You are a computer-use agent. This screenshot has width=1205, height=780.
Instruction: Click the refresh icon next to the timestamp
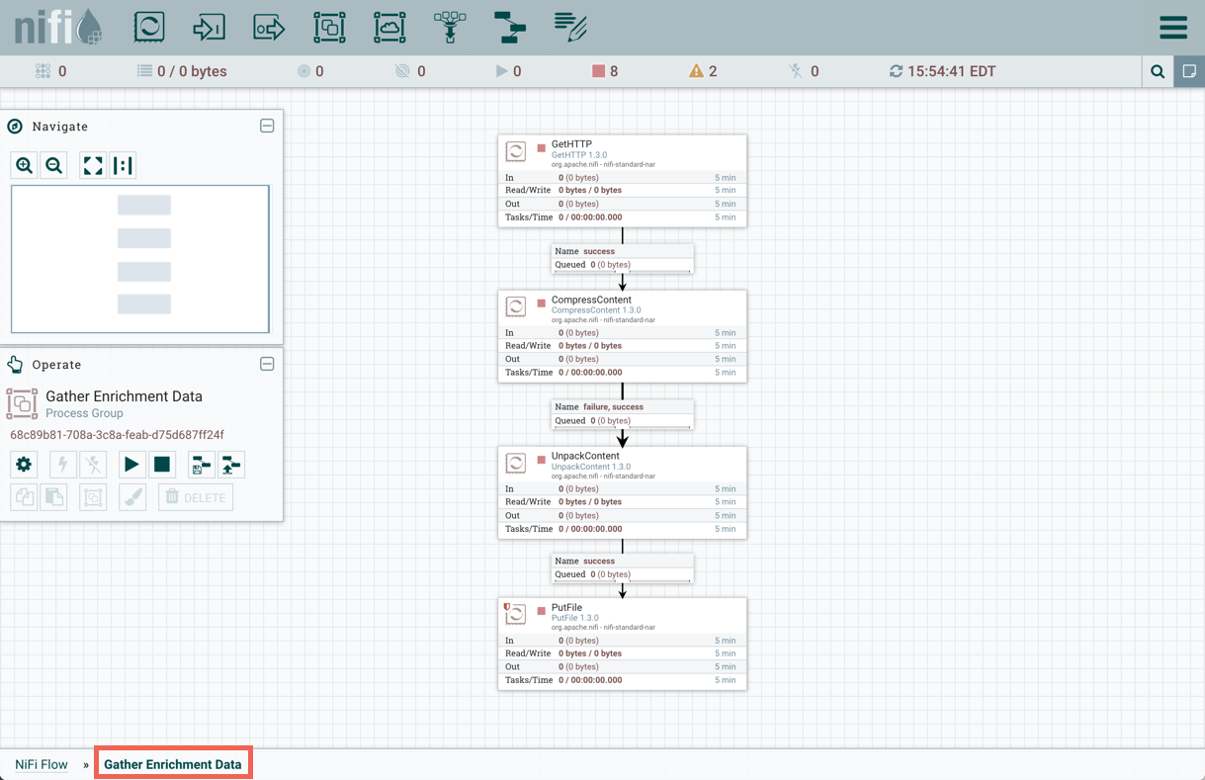[895, 70]
